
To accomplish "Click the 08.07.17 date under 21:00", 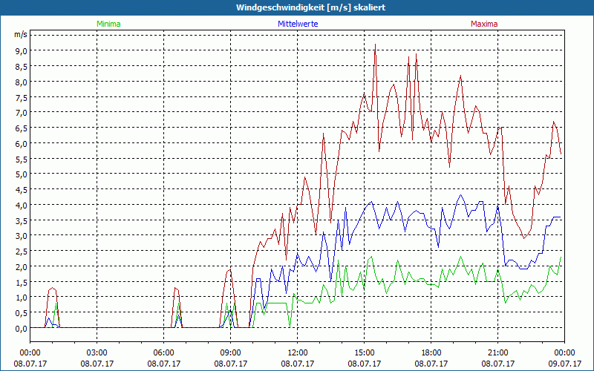I will pos(498,364).
